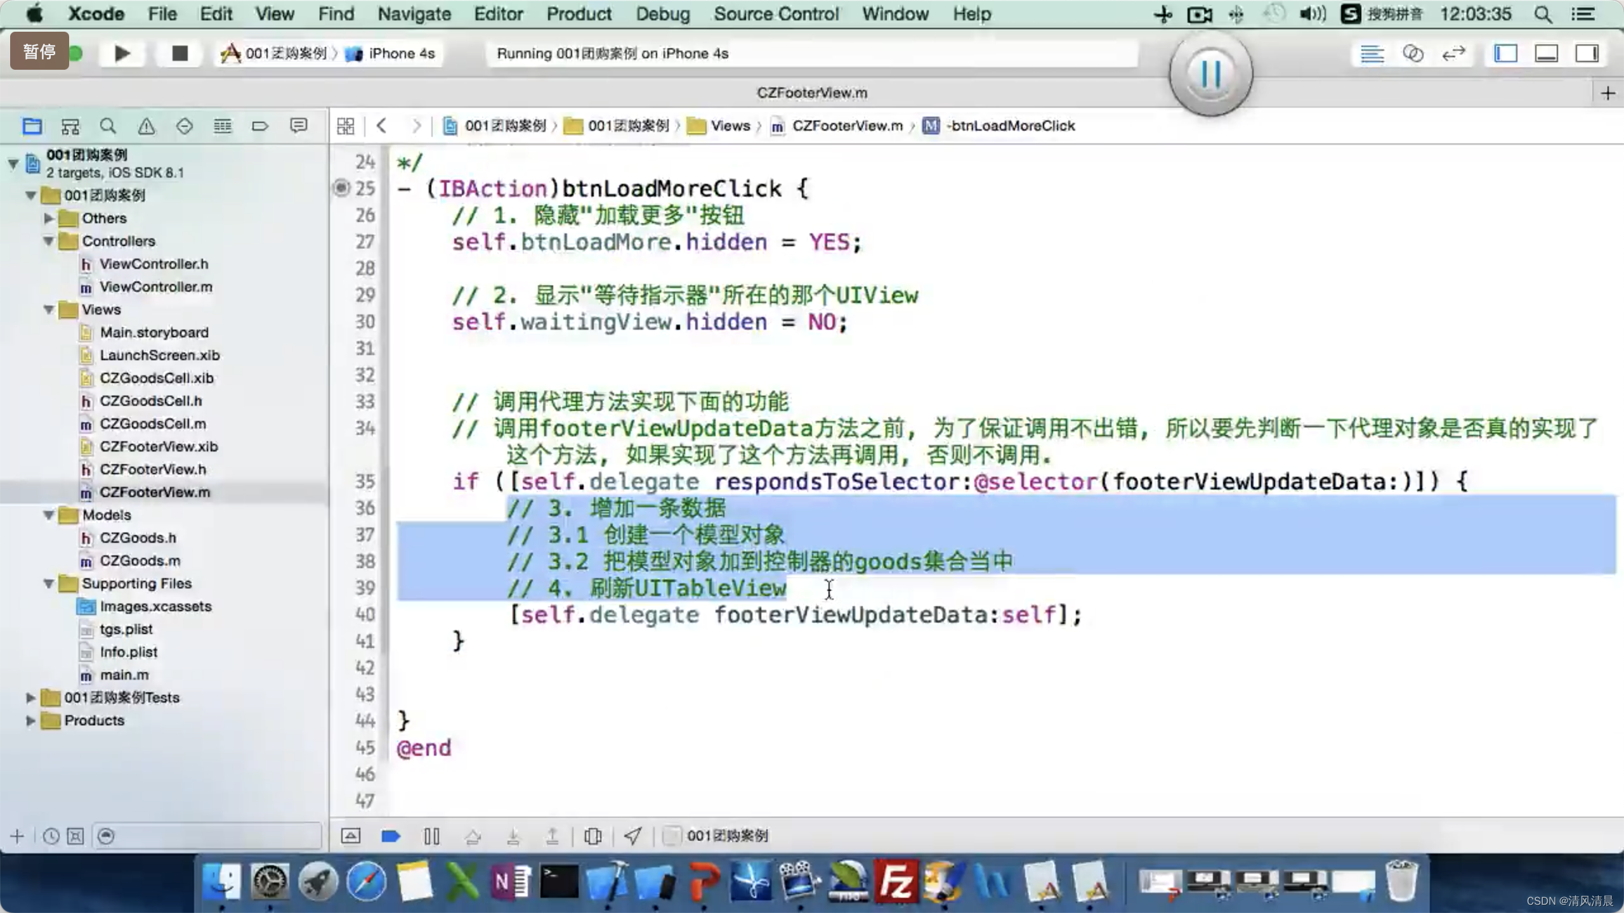Select the 001团购案例 scheme dropdown

pos(275,53)
